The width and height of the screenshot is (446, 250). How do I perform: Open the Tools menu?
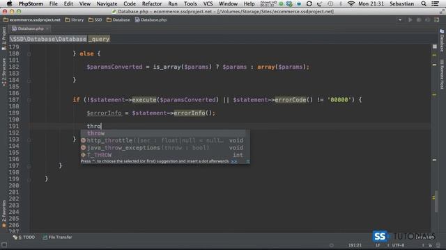click(x=190, y=3)
